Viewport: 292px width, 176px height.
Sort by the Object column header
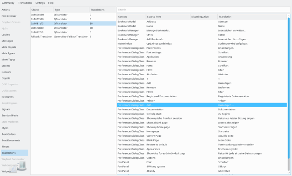point(42,10)
